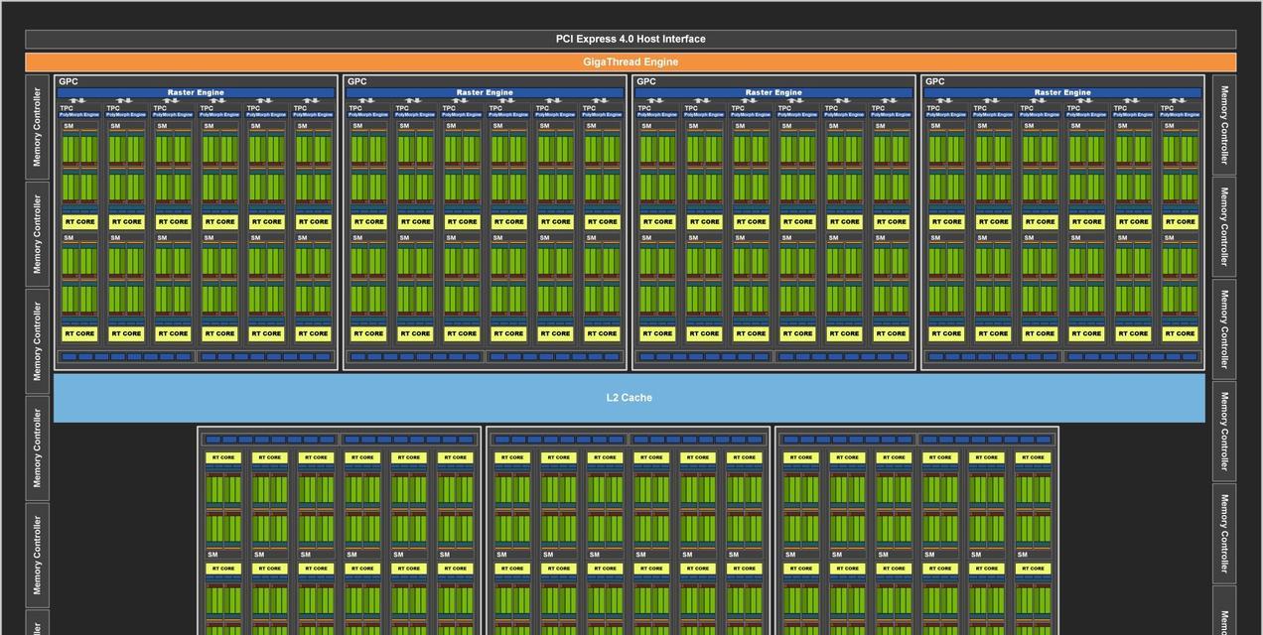The width and height of the screenshot is (1263, 635).
Task: Click the GPC label of the leftmost GPC
Action: [x=69, y=81]
